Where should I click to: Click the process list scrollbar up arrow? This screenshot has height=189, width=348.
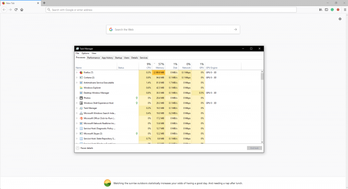coord(262,72)
